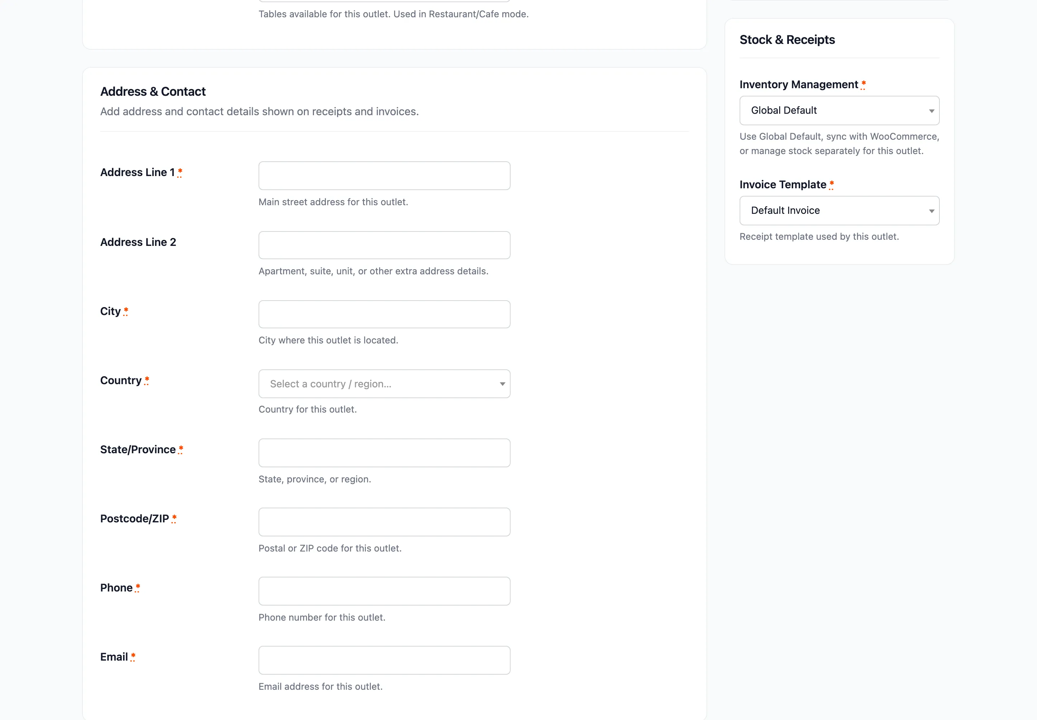Screen dimensions: 1037x720
Task: Click 'Postal or ZIP code' help text
Action: [330, 548]
